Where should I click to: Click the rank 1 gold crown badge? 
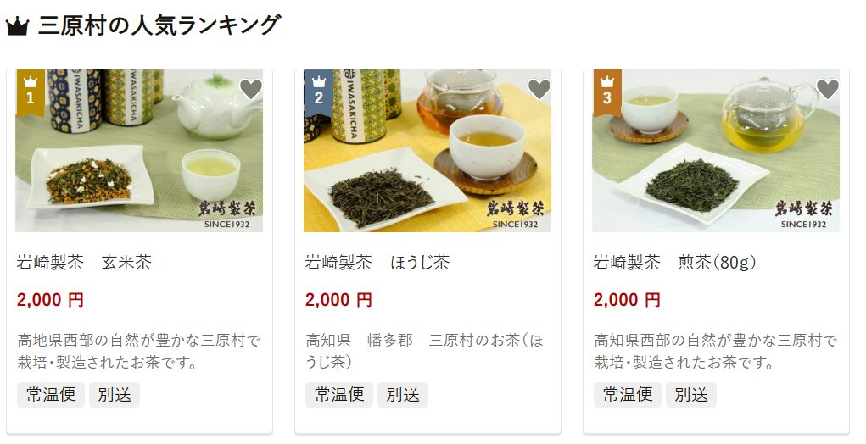click(x=31, y=92)
